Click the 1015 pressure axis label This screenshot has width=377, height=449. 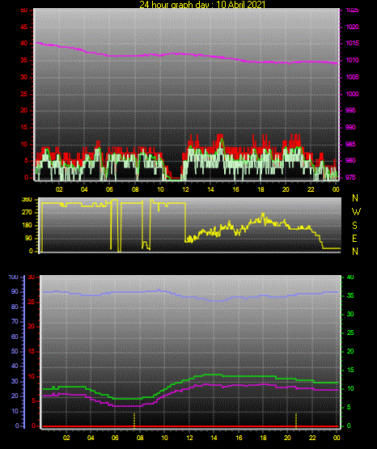point(352,43)
